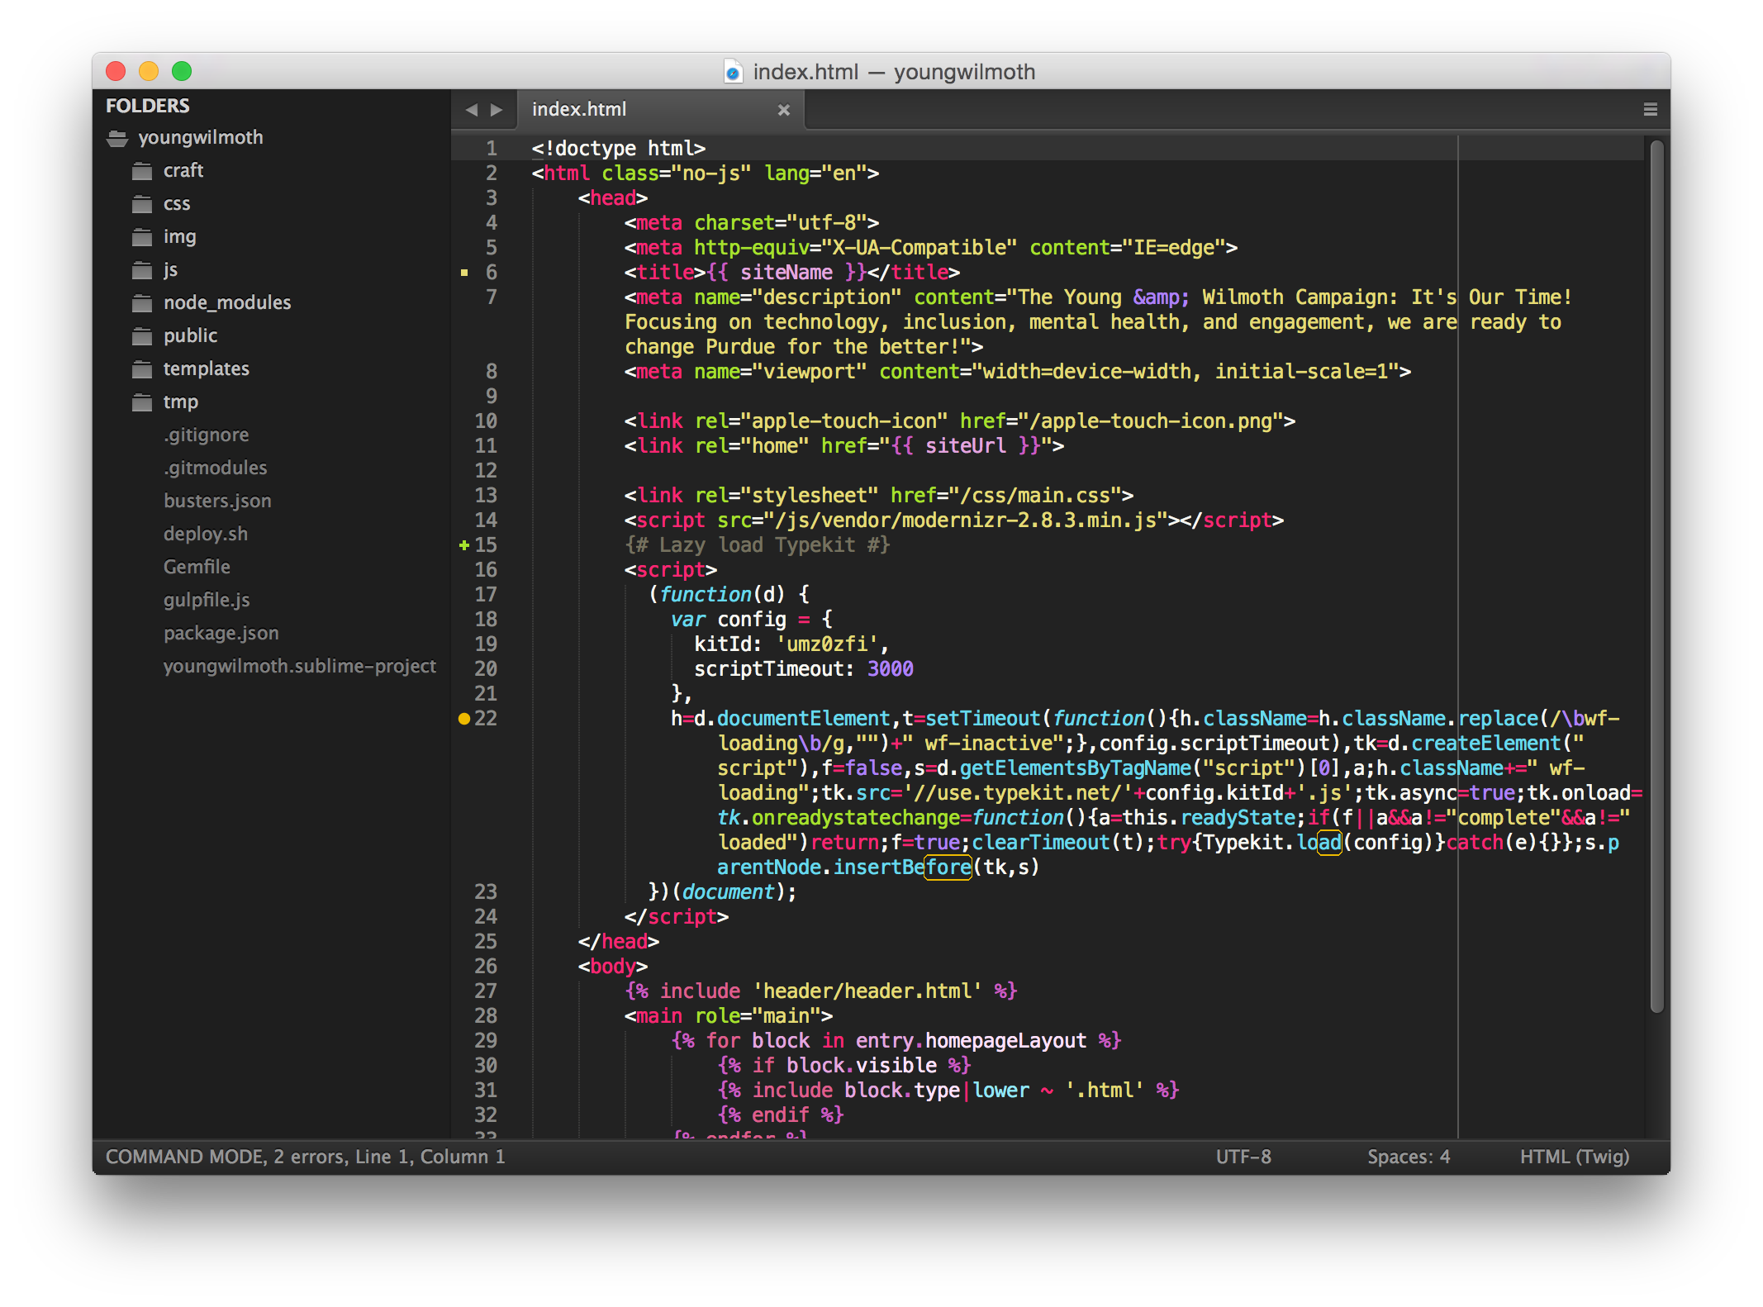Click line number 1 in gutter

click(x=491, y=149)
